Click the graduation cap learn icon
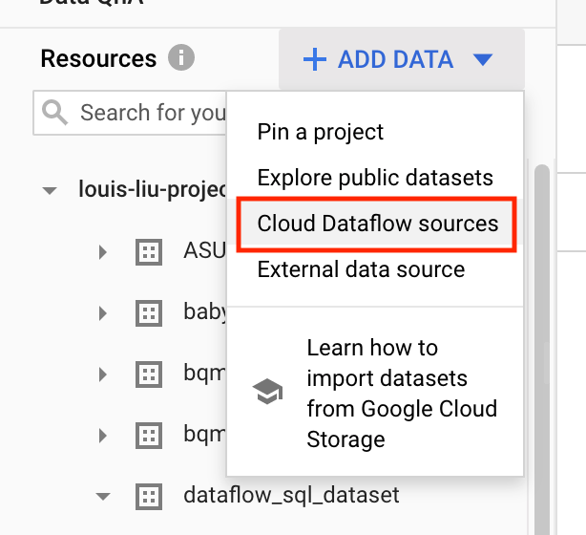The height and width of the screenshot is (535, 586). click(268, 393)
